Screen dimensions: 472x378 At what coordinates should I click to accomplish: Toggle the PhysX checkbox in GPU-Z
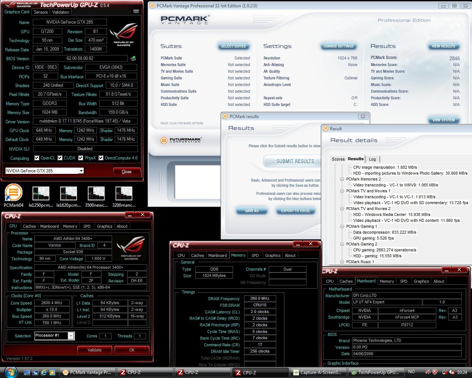click(81, 158)
